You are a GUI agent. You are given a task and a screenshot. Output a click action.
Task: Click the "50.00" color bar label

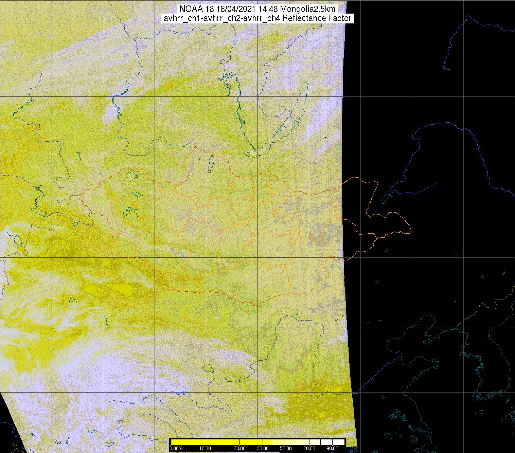[x=286, y=448]
